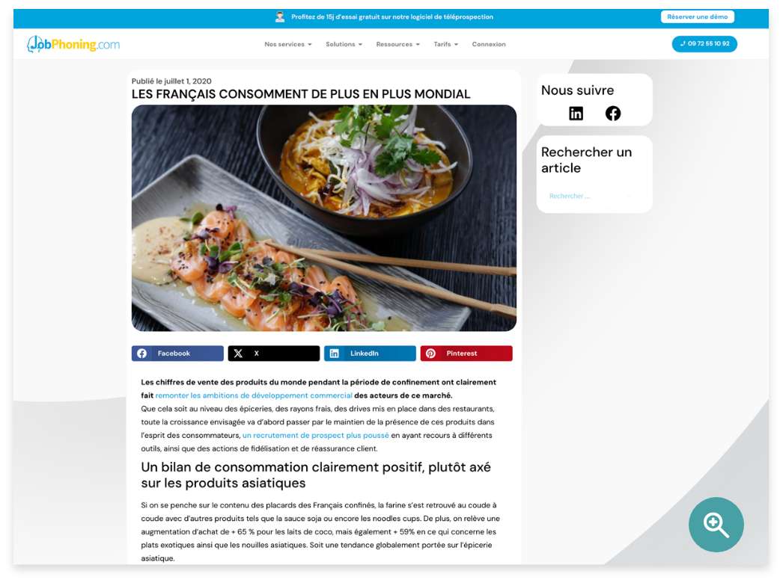Click the salmon dish article image
Viewport: 783px width, 583px height.
(x=323, y=218)
